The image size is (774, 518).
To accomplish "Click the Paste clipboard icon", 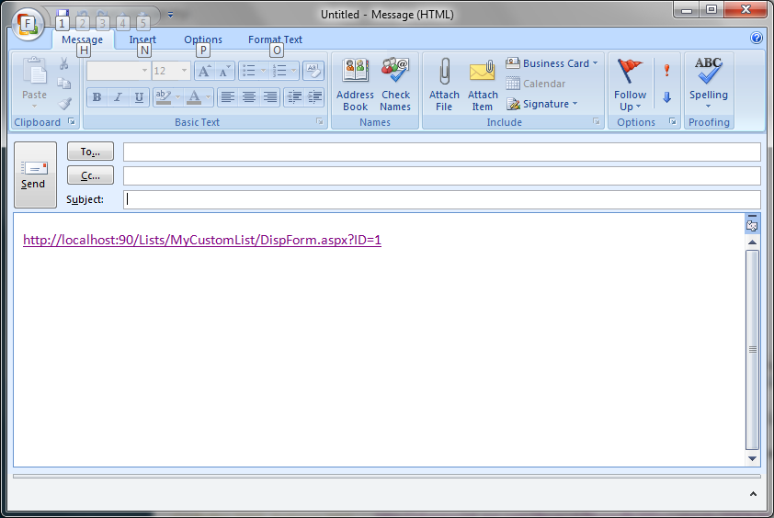I will (x=34, y=73).
